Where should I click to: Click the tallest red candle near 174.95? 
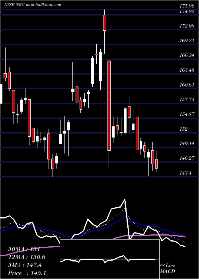105,23
